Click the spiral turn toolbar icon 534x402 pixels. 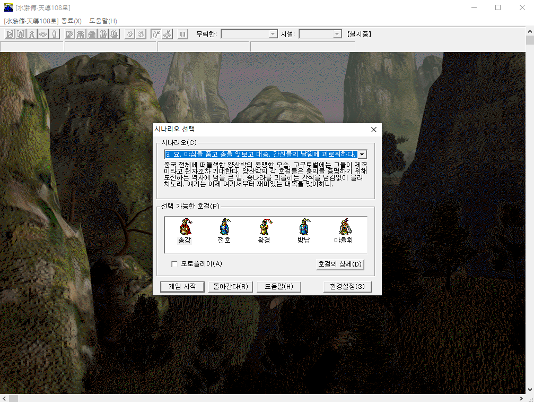129,34
